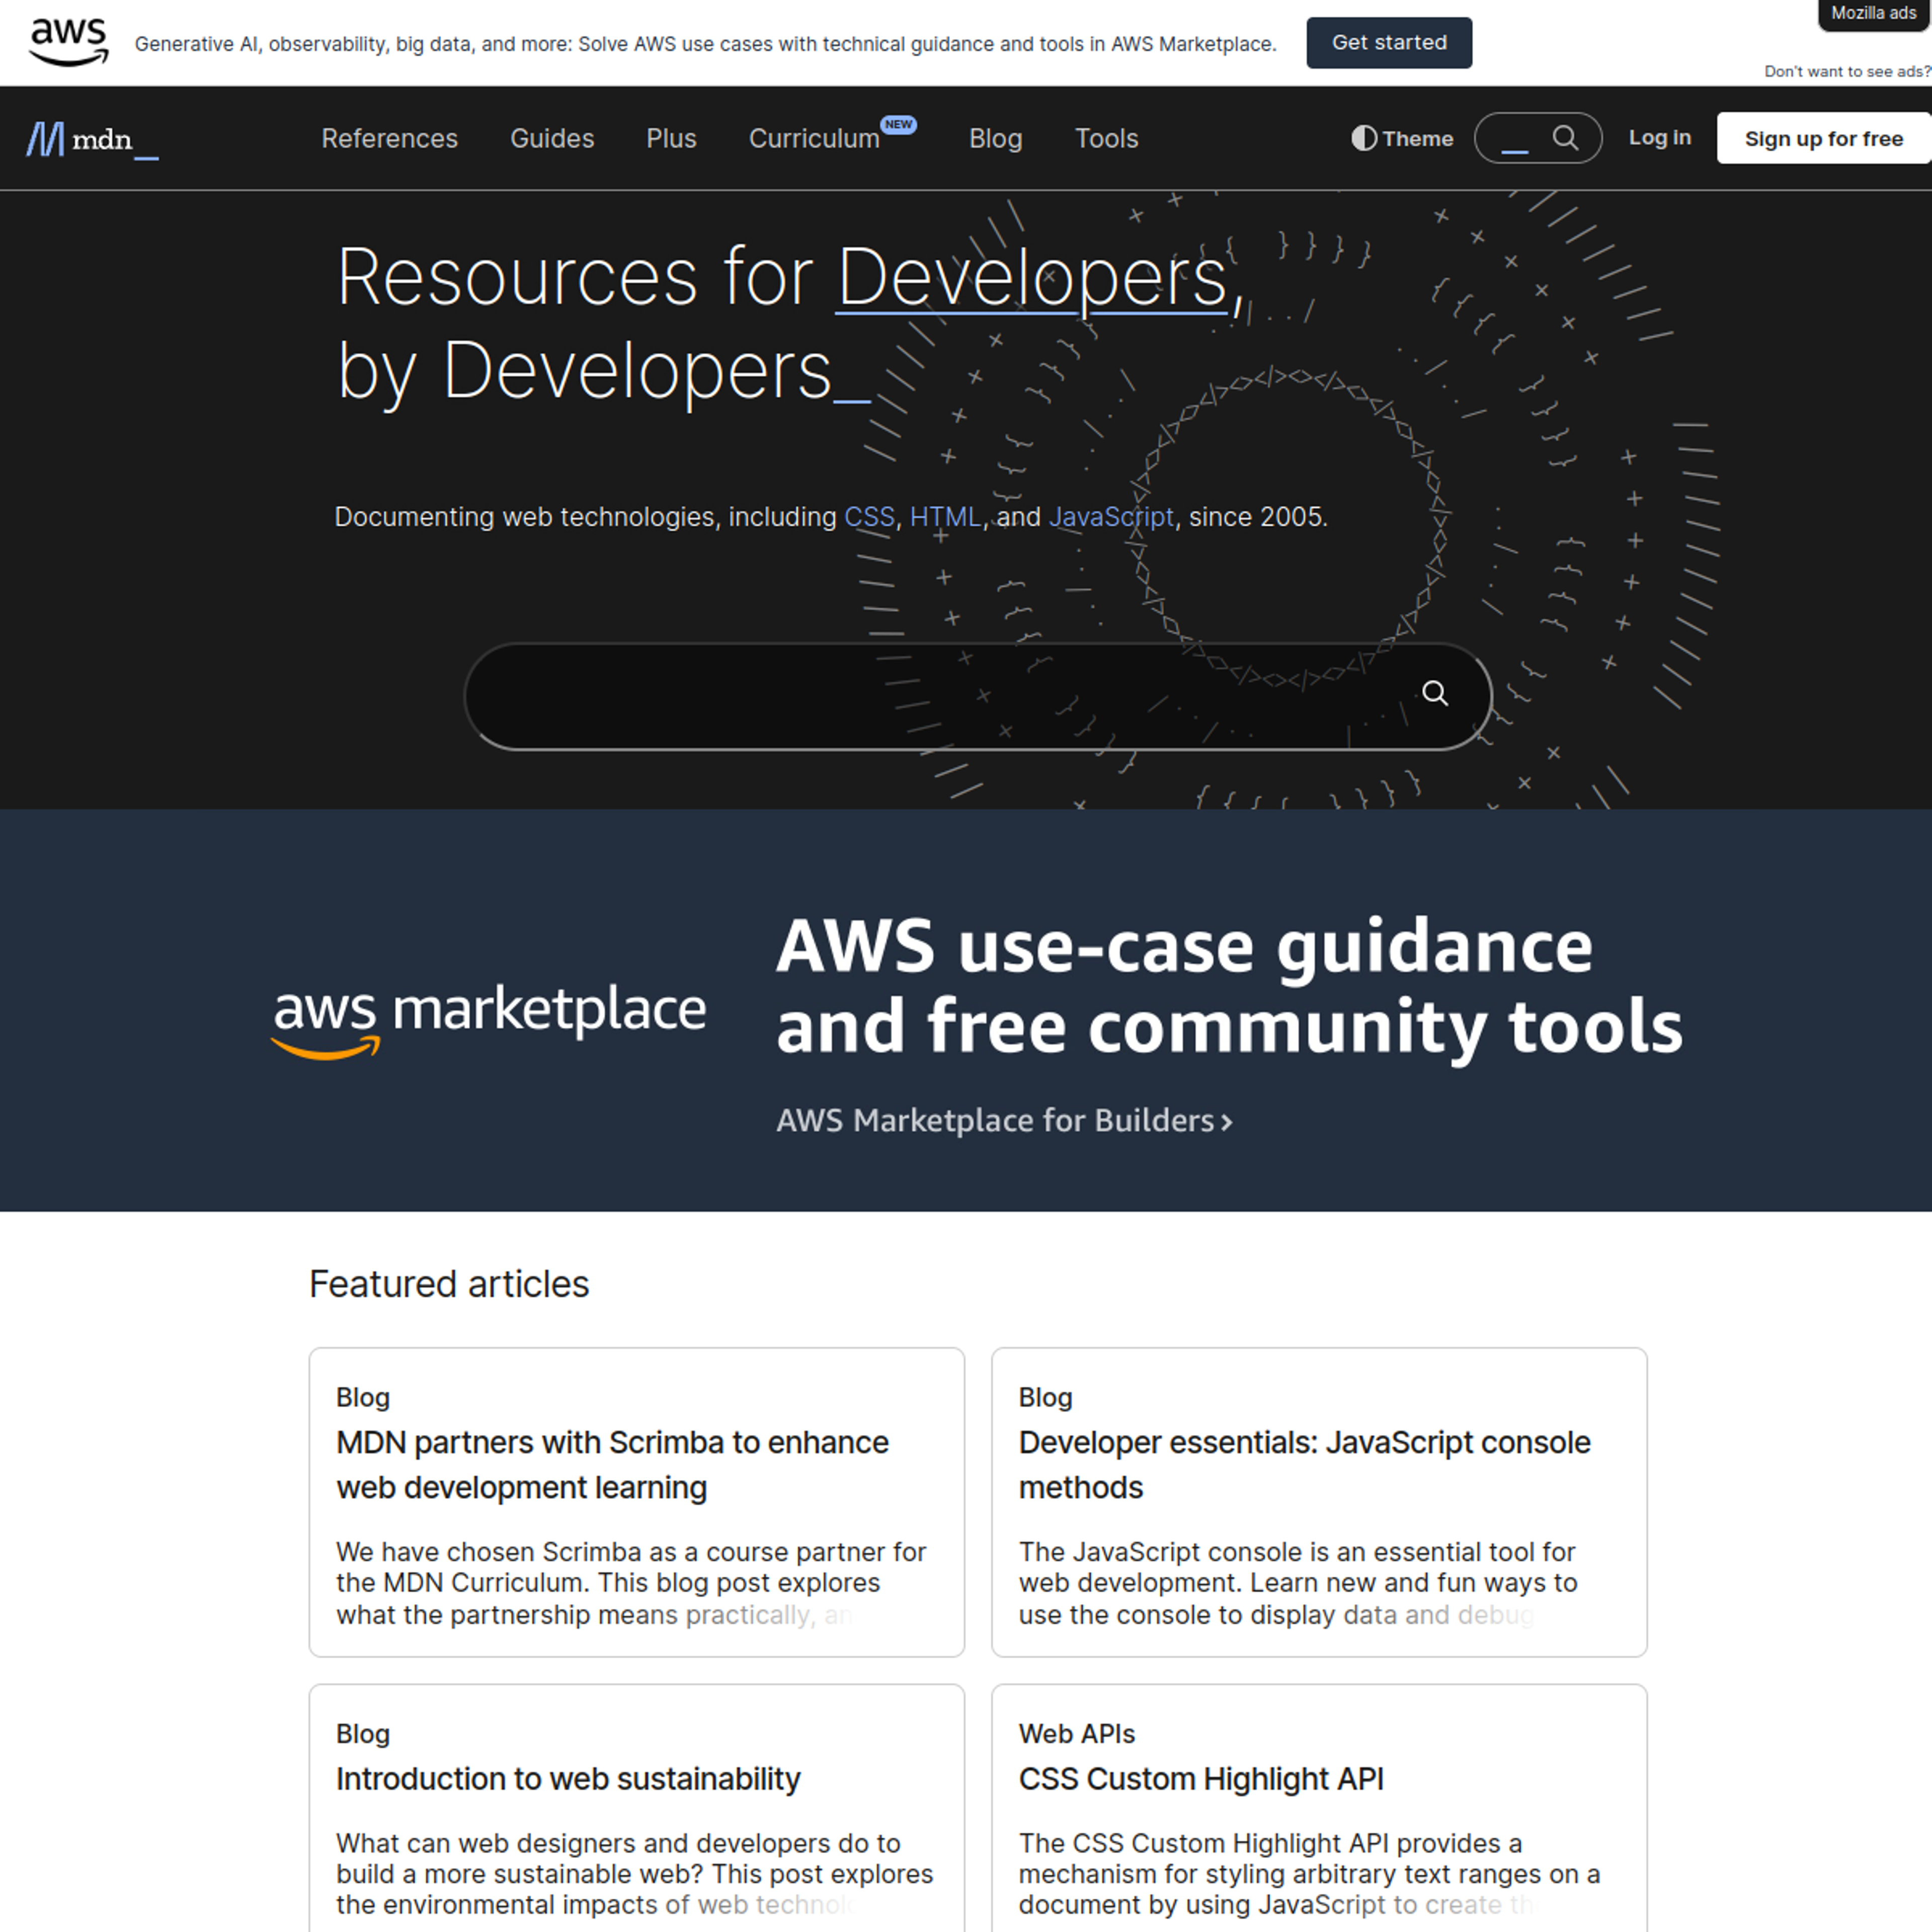Open the JavaScript link in the tagline
Viewport: 1932px width, 1932px height.
point(1111,517)
